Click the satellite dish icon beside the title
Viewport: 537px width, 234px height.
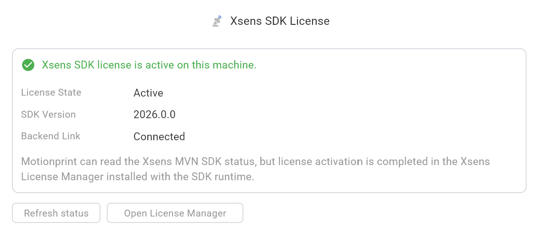(217, 21)
